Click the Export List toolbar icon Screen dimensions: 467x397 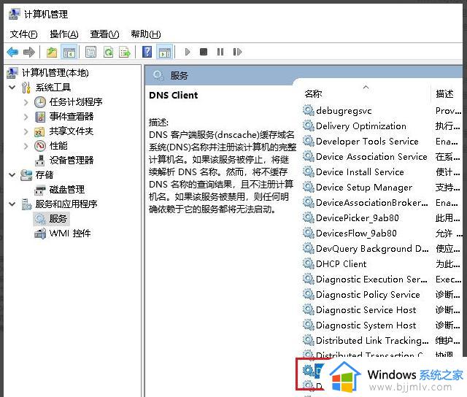click(125, 52)
